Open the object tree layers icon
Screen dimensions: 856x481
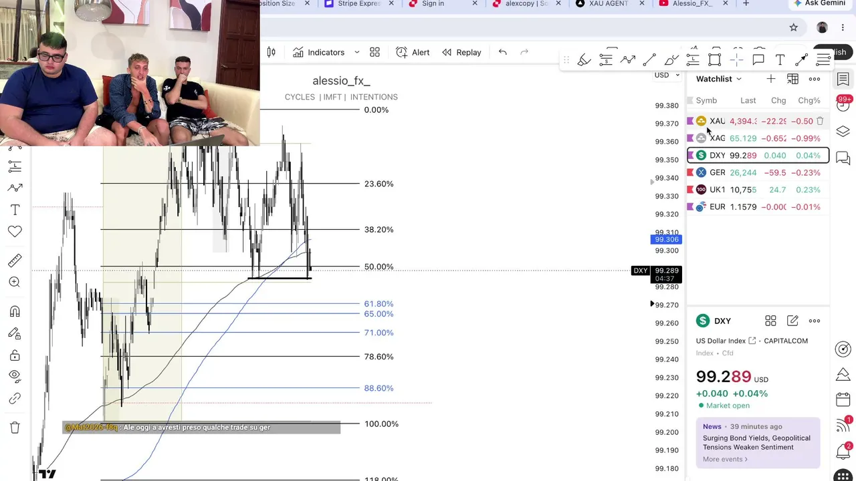843,131
